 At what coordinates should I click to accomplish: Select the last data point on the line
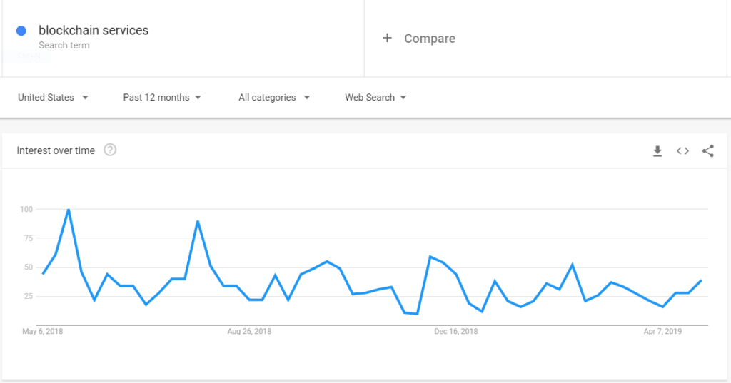[701, 280]
